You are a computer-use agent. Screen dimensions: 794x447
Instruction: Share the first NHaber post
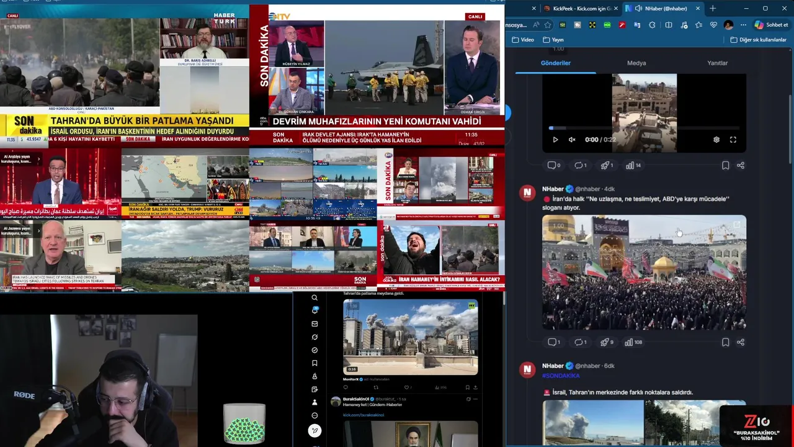tap(741, 165)
